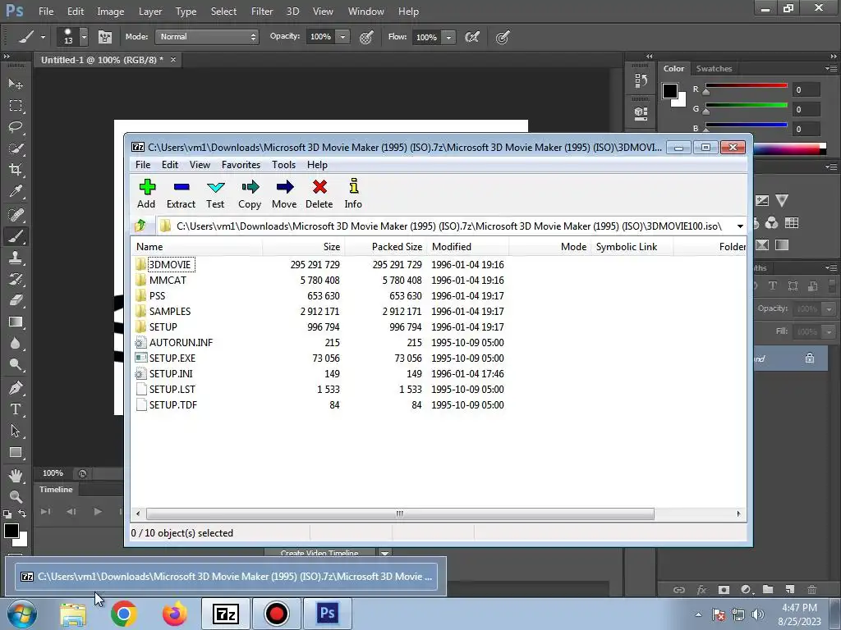The height and width of the screenshot is (630, 841).
Task: Select the Lasso tool
Action: tap(16, 127)
